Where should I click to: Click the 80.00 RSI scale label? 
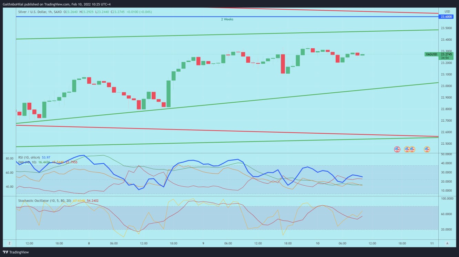[x=10, y=158]
